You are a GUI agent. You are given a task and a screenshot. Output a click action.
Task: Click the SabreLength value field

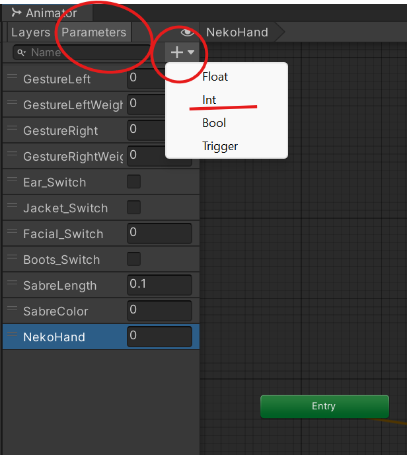tap(159, 285)
